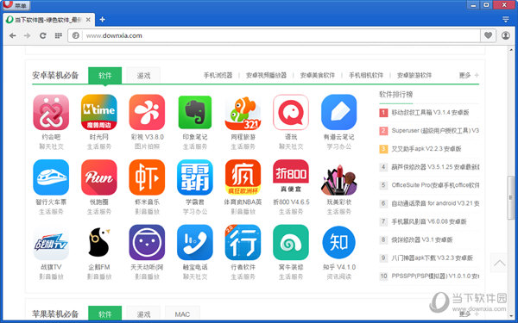The image size is (518, 323).
Task: Open the 同程旅游 fish app icon
Action: (x=243, y=112)
